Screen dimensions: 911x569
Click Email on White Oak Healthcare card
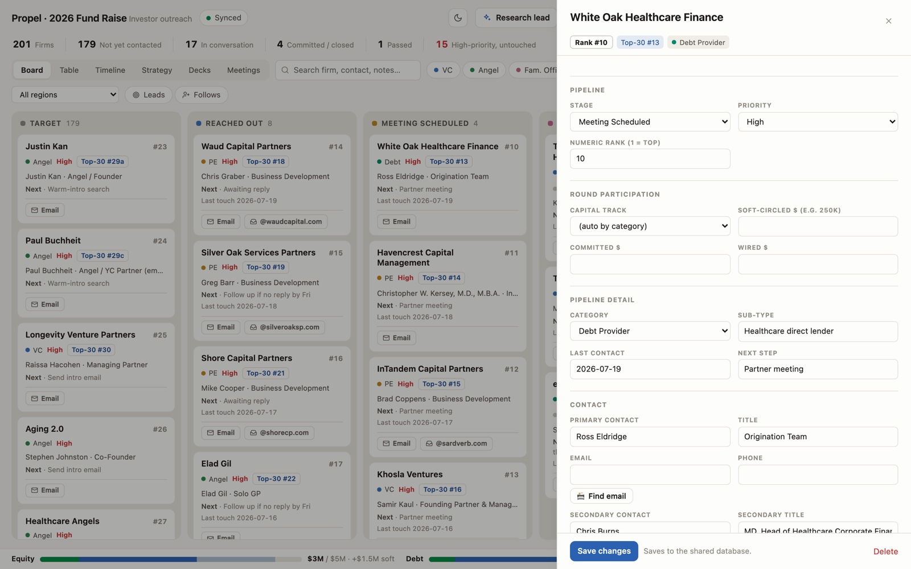396,221
